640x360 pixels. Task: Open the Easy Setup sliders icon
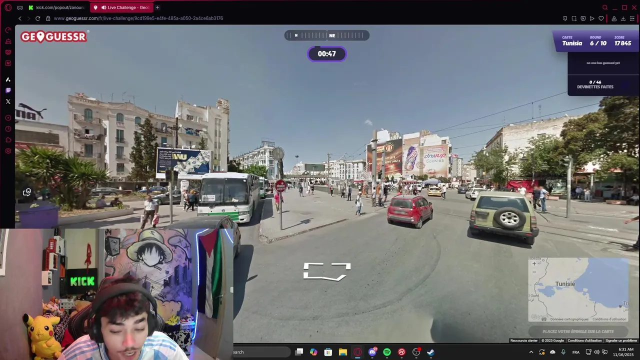pos(632,18)
